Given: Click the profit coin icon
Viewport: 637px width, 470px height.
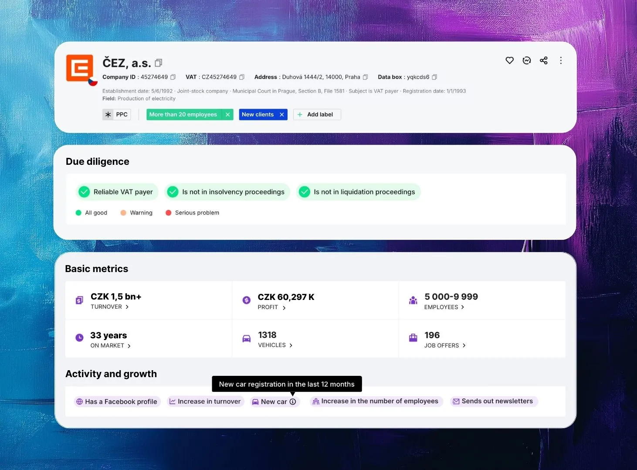Looking at the screenshot, I should coord(247,300).
